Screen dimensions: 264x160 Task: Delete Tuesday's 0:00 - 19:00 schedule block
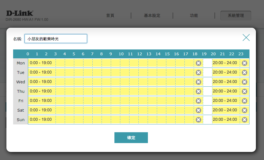click(198, 72)
